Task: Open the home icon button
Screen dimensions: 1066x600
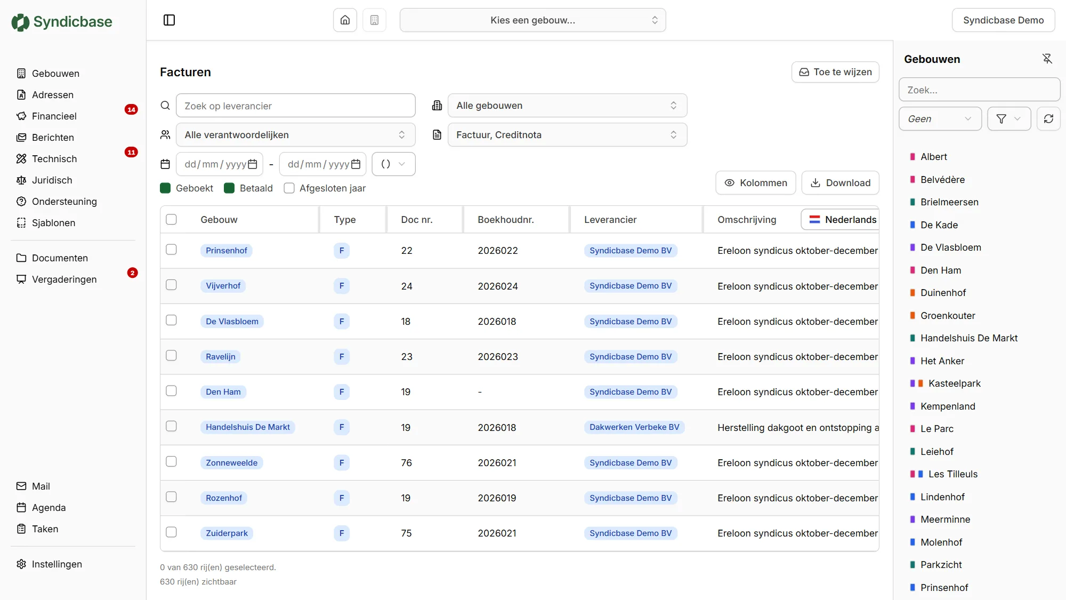Action: pos(345,20)
